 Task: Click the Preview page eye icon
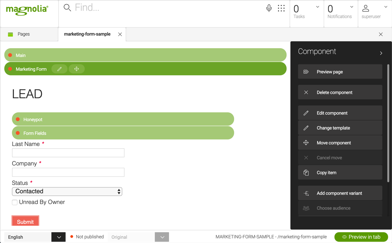(306, 72)
